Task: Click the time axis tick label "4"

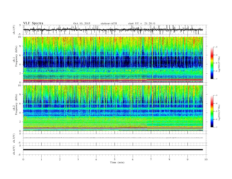Action: tap(96, 159)
